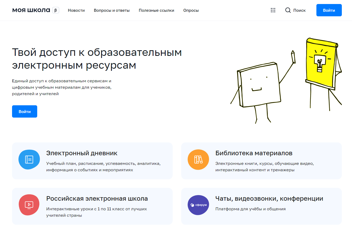Image resolution: width=352 pixels, height=252 pixels.
Task: Click the purple Сферум logo icon
Action: pos(198,205)
